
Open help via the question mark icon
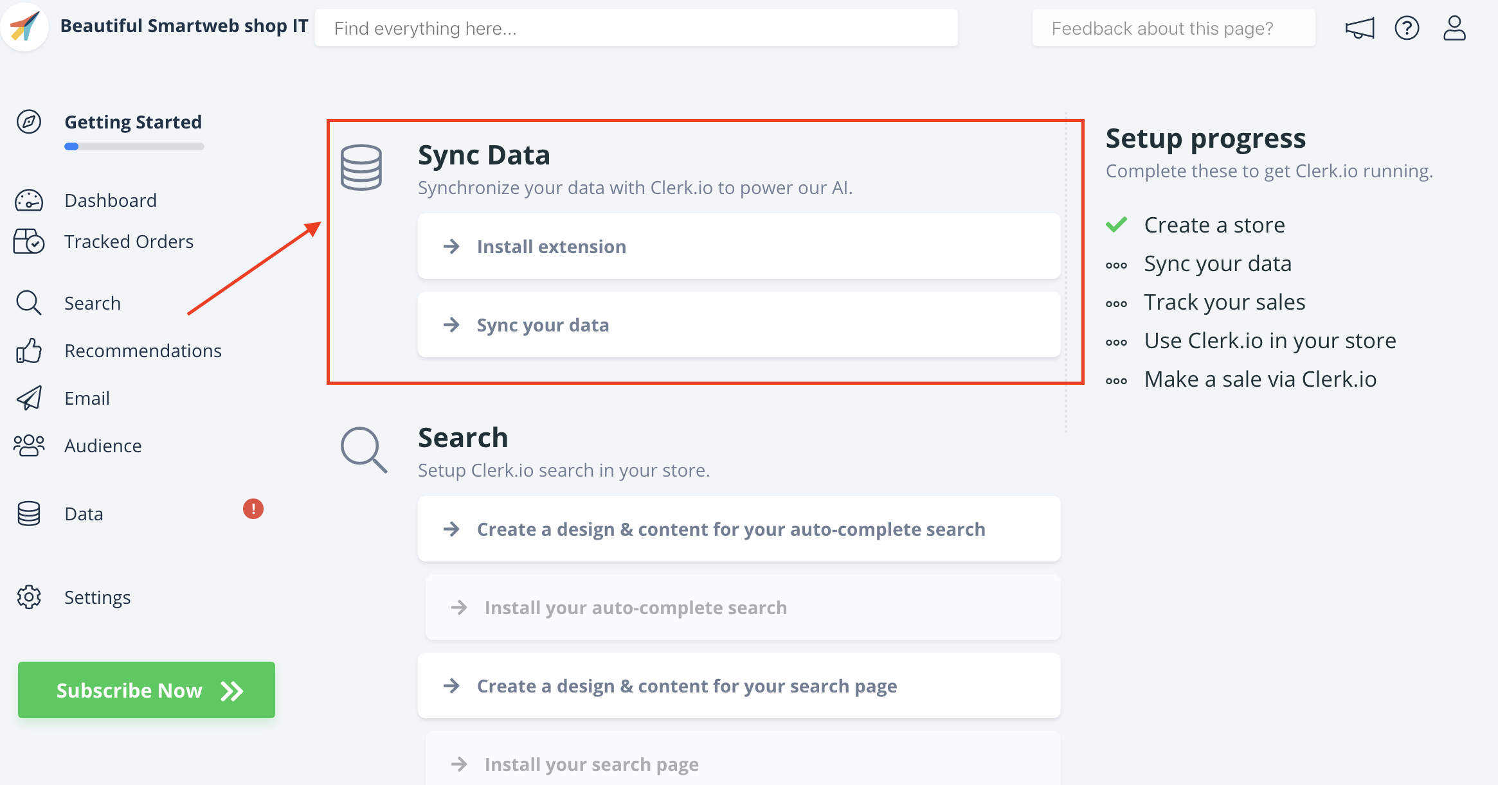(1407, 28)
